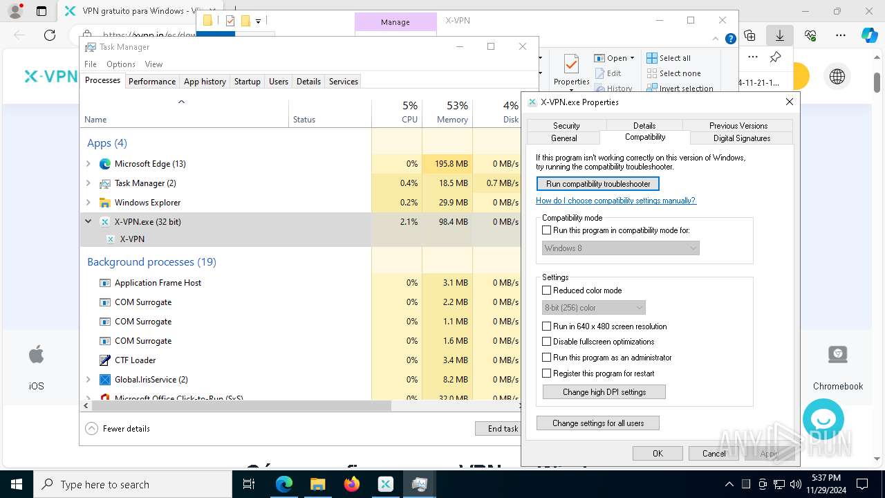The width and height of the screenshot is (885, 498).
Task: Open How do I choose compatibility settings link
Action: click(x=616, y=201)
